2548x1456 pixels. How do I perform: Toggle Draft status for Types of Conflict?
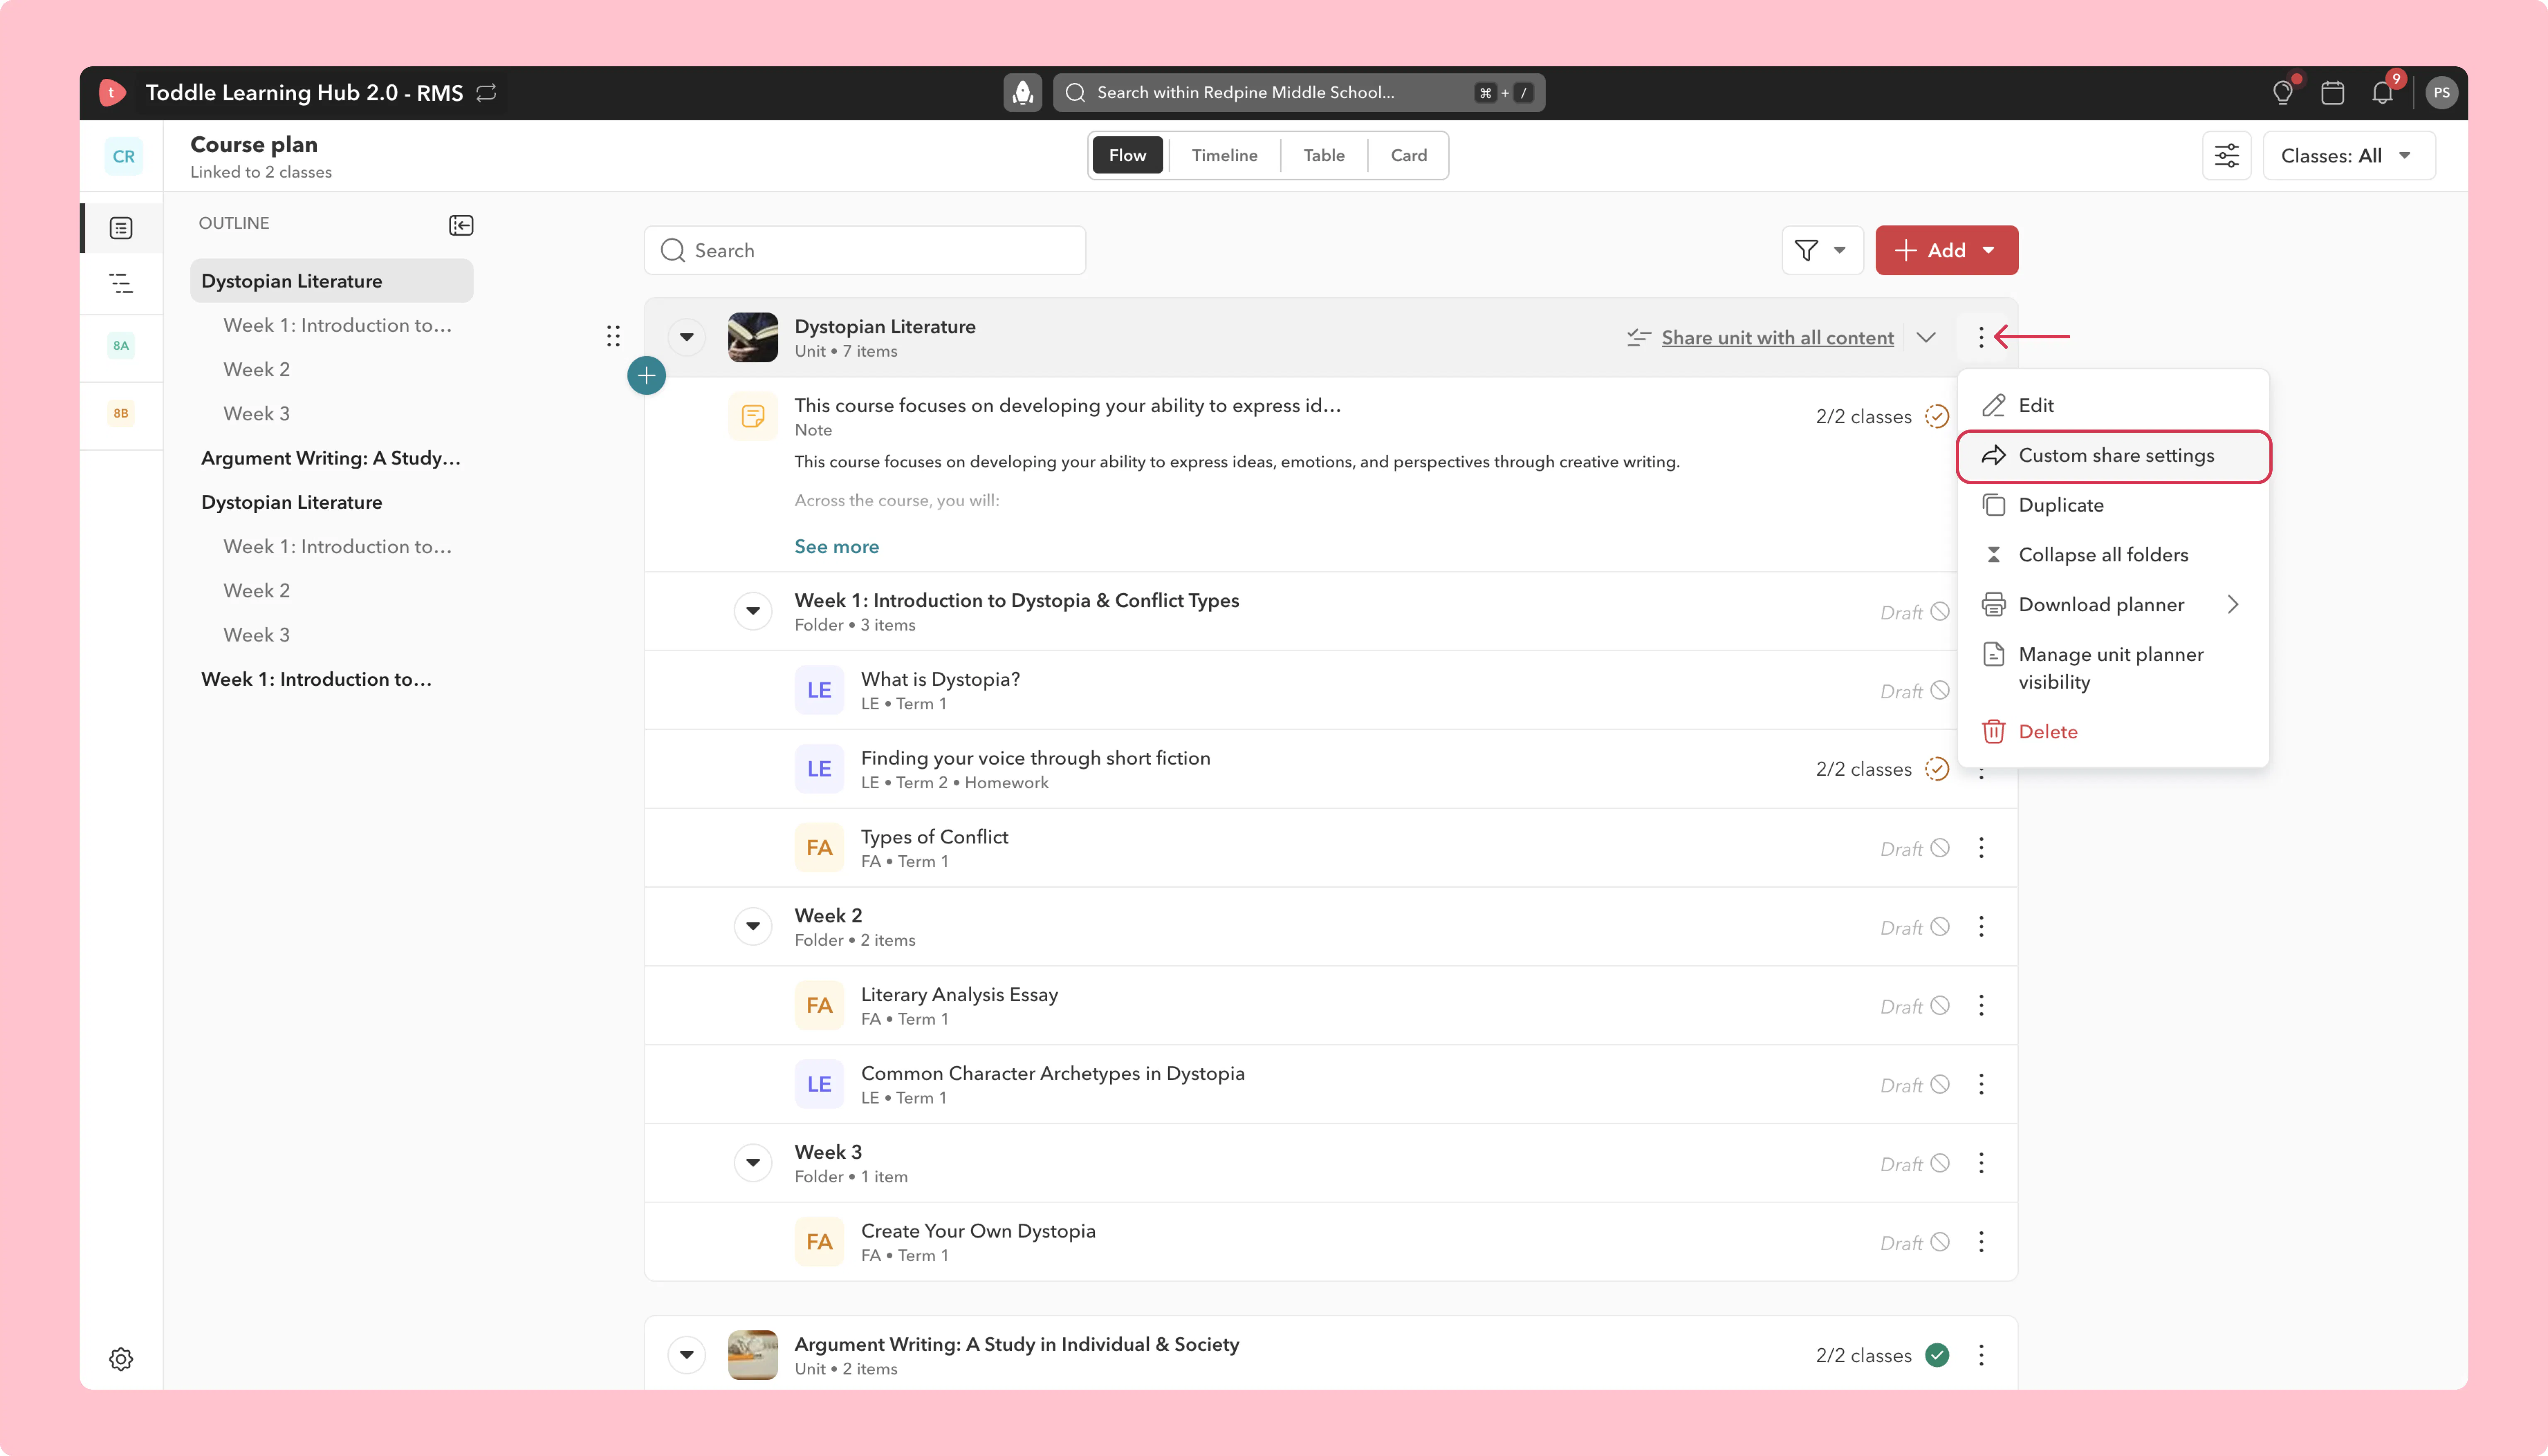pos(1940,848)
